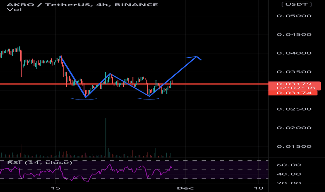
Task: Click the Dec date label on time axis
Action: [185, 188]
